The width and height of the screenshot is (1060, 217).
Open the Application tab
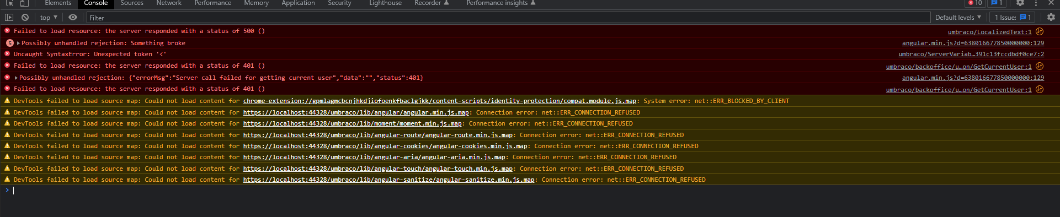point(298,3)
